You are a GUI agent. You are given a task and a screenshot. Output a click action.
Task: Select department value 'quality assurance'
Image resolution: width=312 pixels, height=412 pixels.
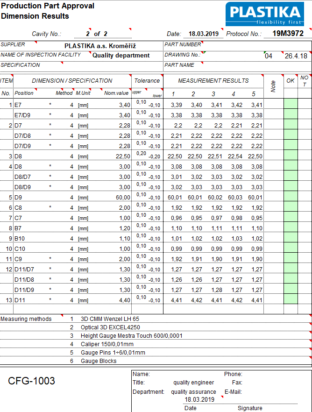pyautogui.click(x=193, y=392)
